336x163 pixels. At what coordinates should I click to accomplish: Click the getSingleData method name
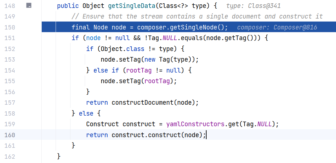tap(131, 6)
